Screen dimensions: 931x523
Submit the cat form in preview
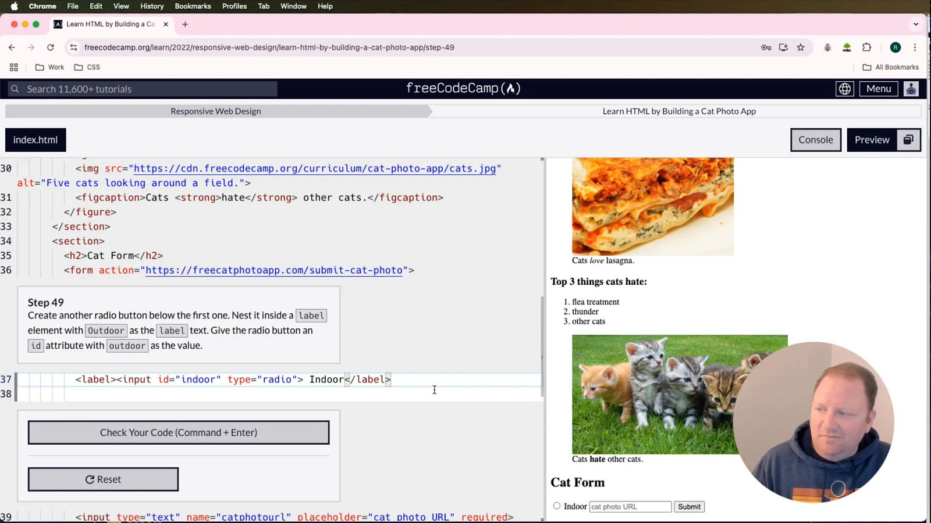point(689,507)
